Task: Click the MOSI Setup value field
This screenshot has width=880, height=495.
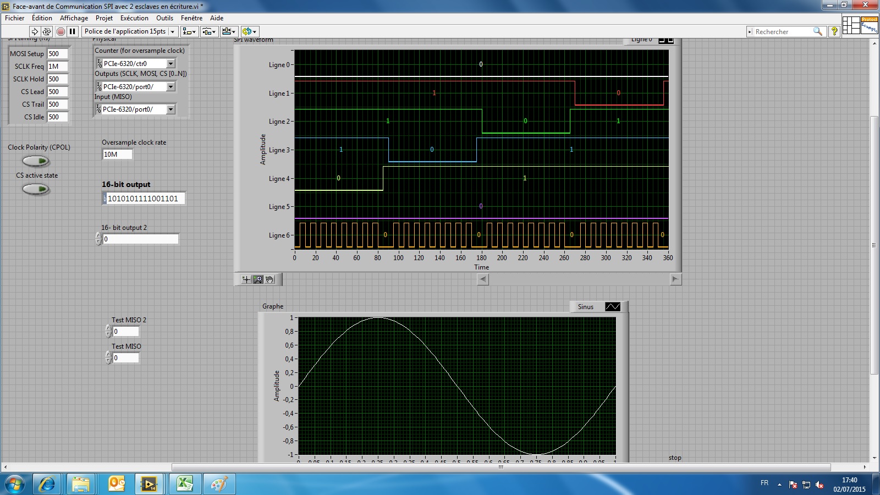Action: [x=57, y=54]
